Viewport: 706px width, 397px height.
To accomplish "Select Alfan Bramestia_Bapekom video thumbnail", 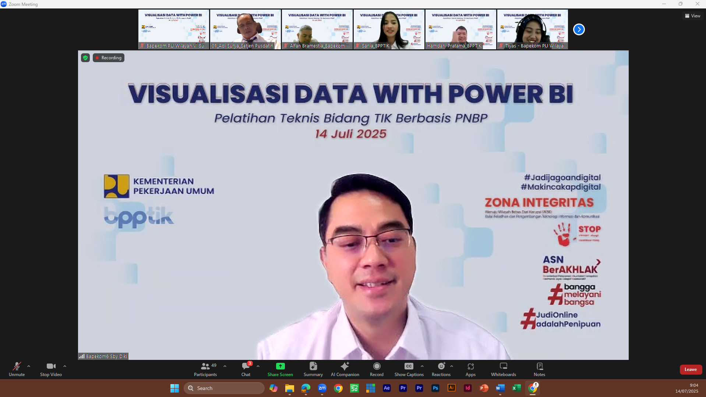I will [317, 29].
